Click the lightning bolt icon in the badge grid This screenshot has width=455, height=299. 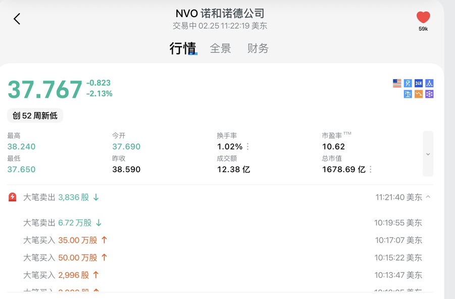(408, 84)
